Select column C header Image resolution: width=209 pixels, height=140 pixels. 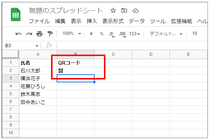(113, 54)
